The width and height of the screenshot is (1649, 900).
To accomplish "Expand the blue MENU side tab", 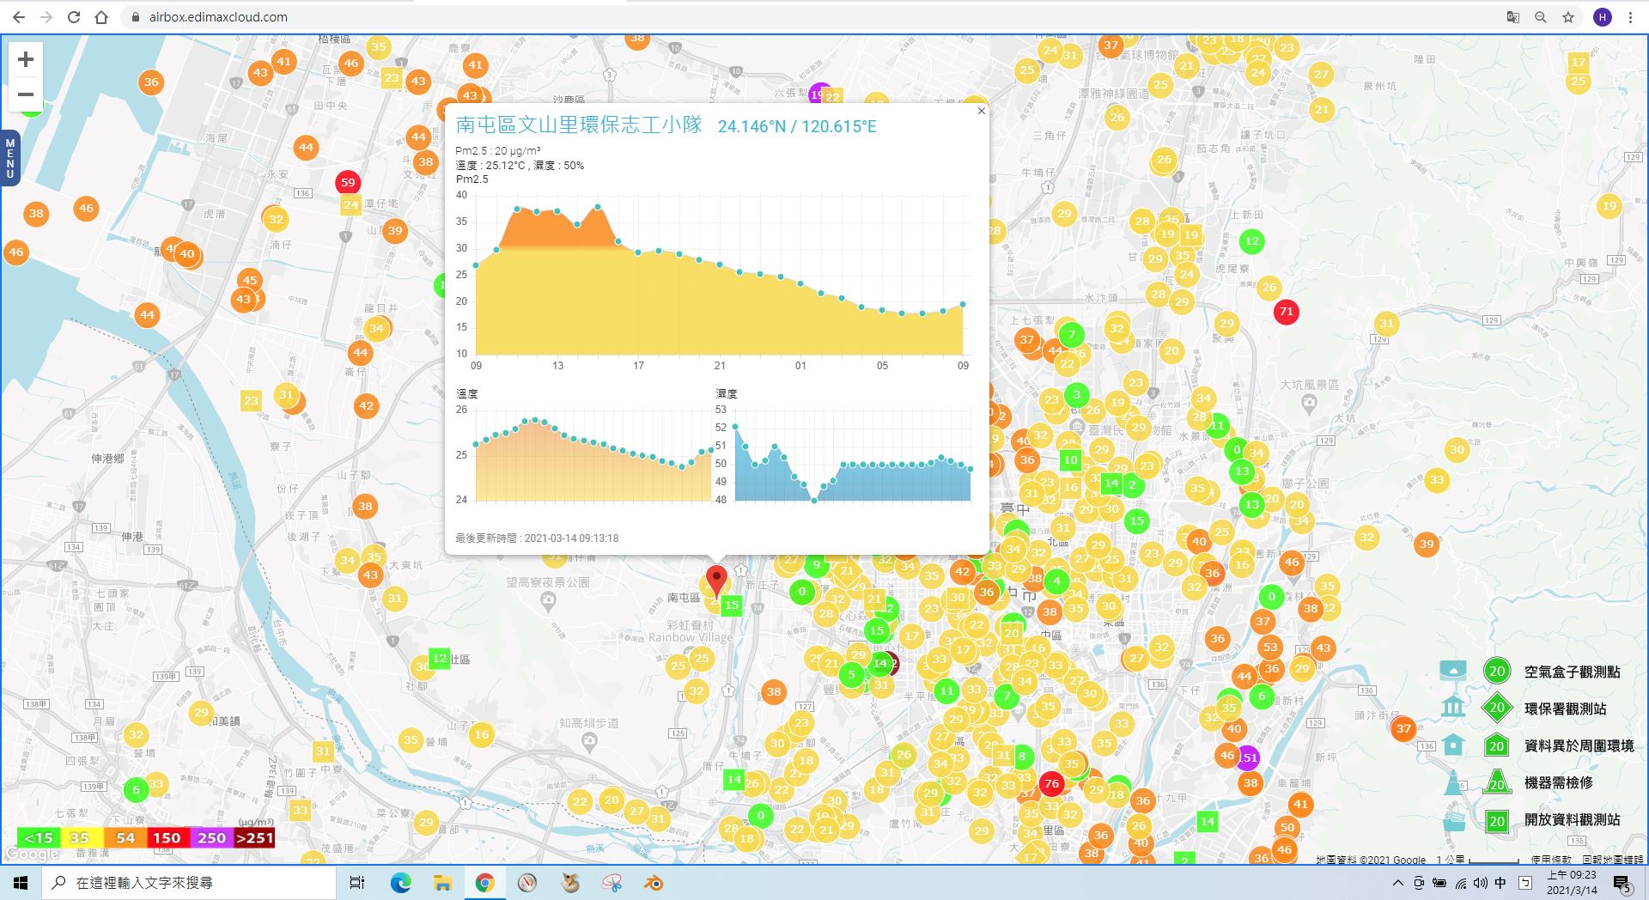I will [x=9, y=157].
